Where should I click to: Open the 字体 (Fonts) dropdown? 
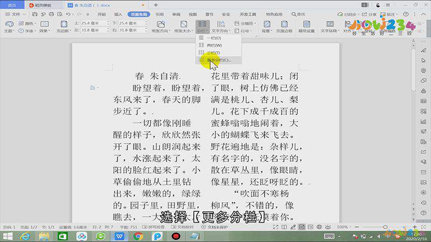pyautogui.click(x=27, y=31)
